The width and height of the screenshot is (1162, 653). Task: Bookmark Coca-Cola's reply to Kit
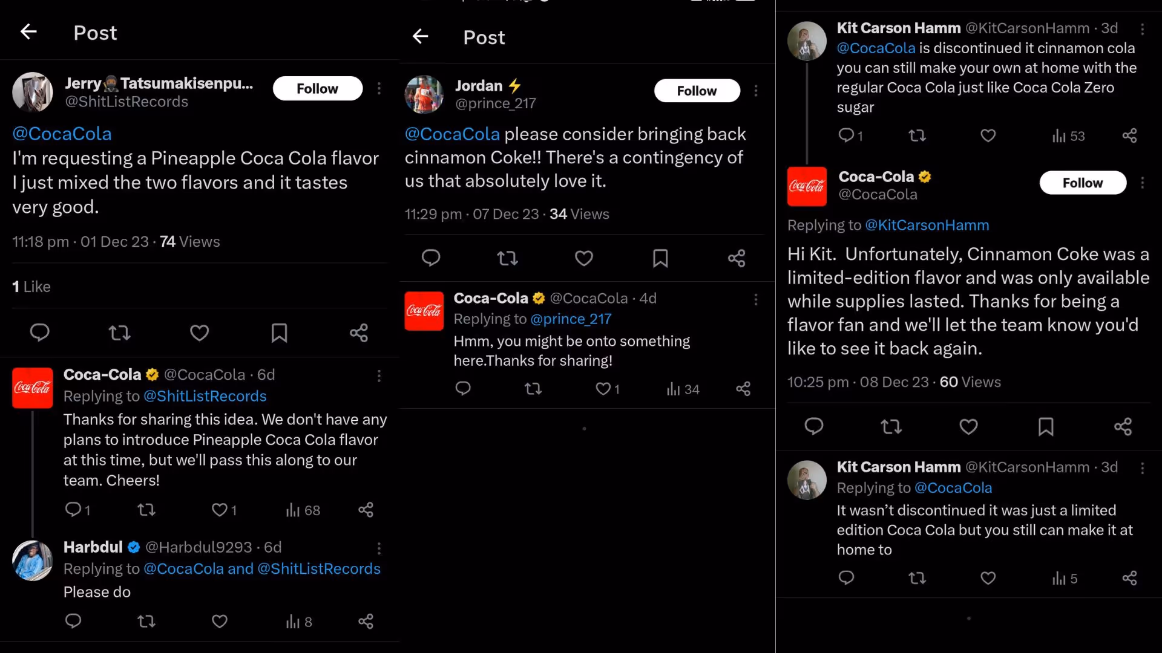(x=1046, y=427)
